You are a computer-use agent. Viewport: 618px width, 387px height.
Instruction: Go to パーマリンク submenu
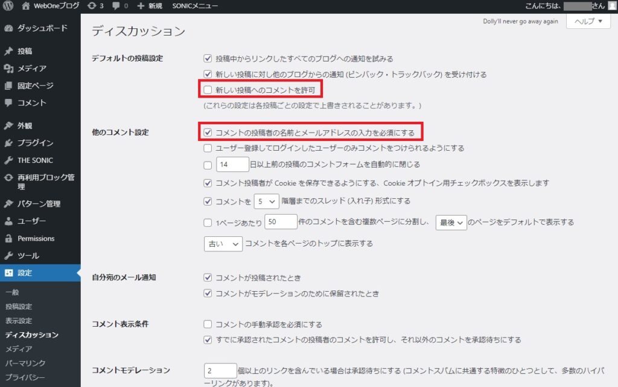(25, 363)
